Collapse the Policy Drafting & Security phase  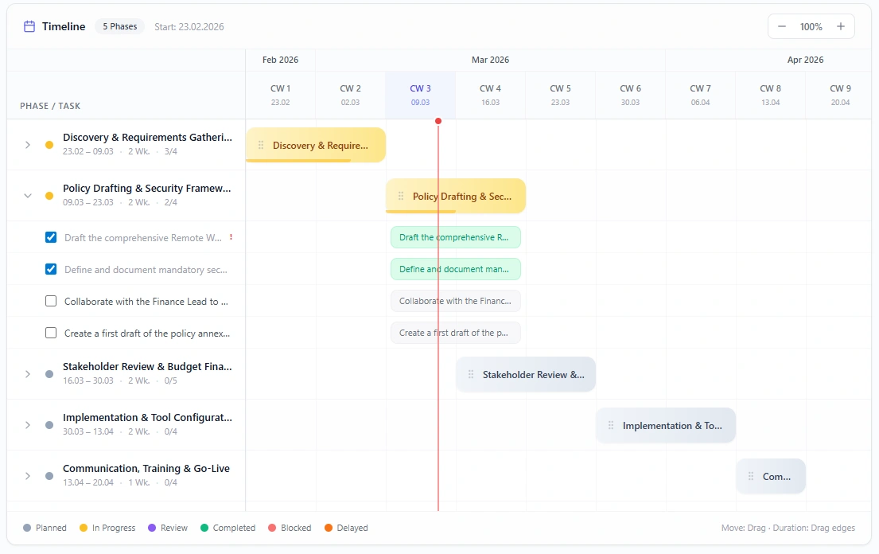(x=28, y=195)
